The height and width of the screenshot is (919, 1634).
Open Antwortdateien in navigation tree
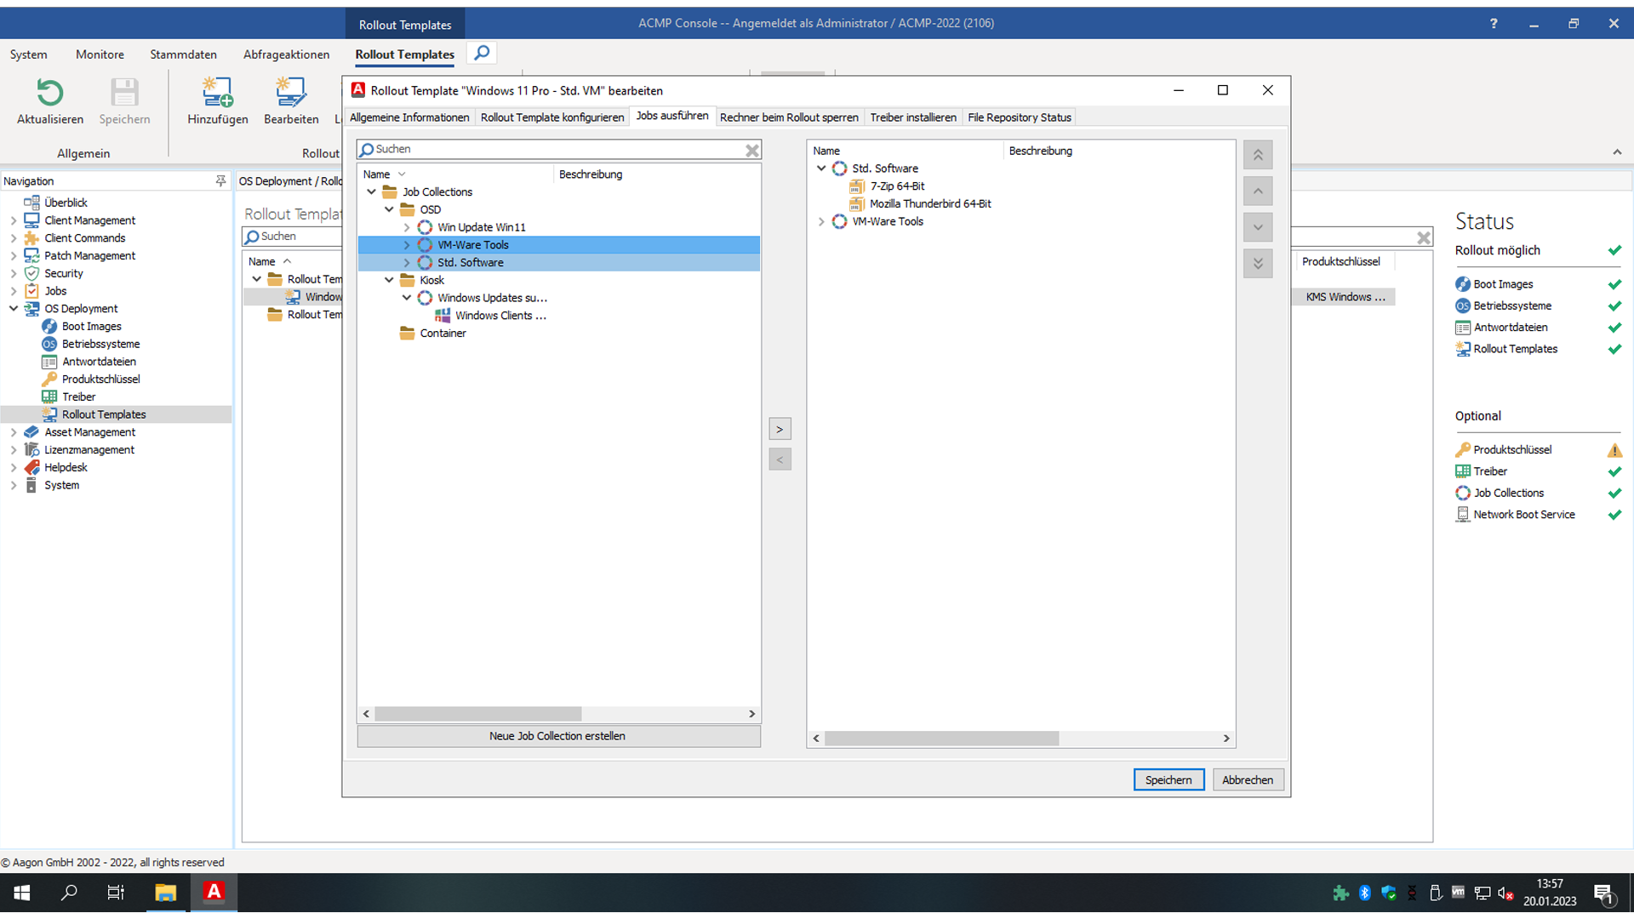(x=99, y=362)
